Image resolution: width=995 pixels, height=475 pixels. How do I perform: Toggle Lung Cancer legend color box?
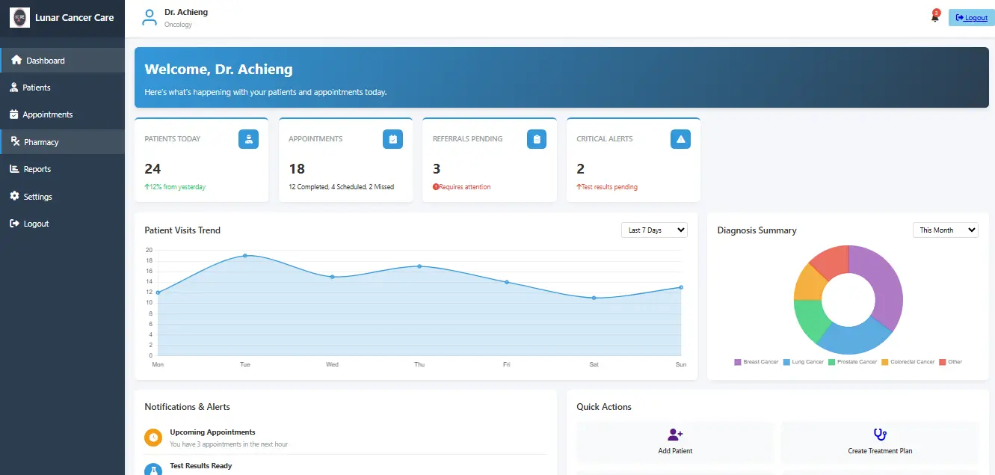tap(786, 362)
